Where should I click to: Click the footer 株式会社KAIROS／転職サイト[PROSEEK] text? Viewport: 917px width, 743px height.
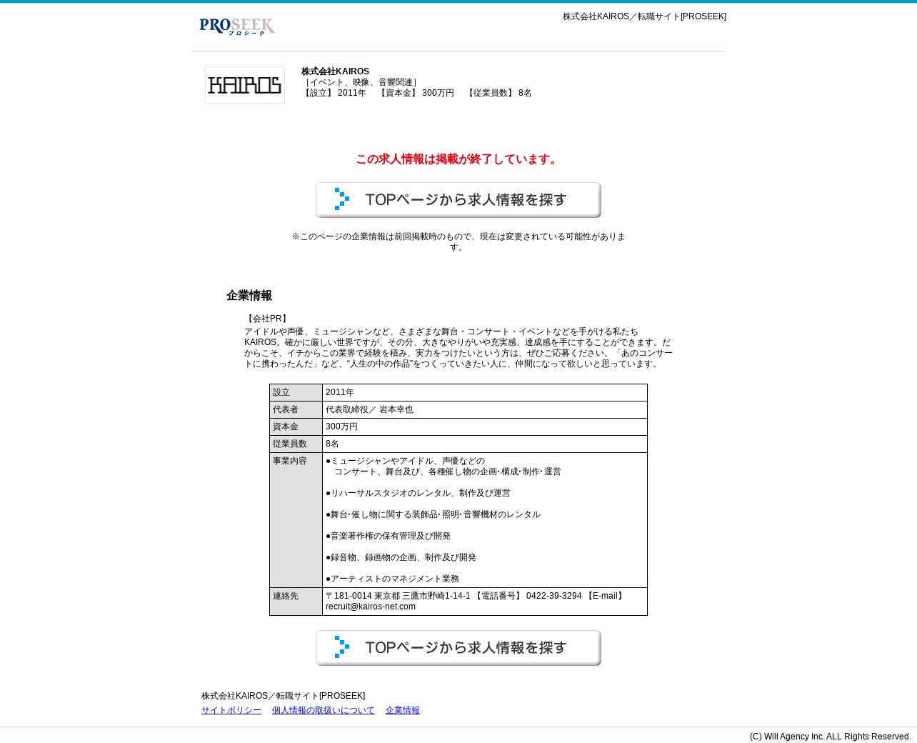(x=284, y=696)
